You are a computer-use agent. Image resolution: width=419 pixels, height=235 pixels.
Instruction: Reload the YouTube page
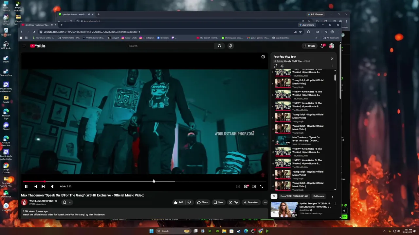[x=33, y=32]
